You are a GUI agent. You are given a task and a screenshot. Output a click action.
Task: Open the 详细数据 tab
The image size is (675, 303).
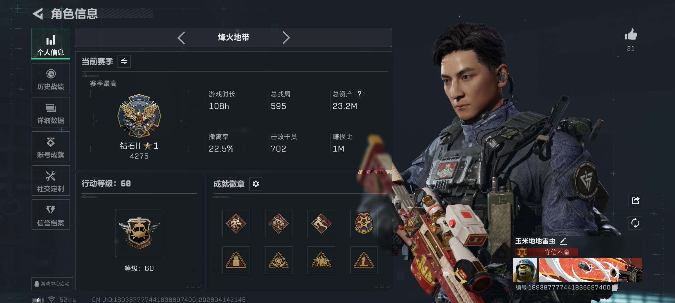51,112
